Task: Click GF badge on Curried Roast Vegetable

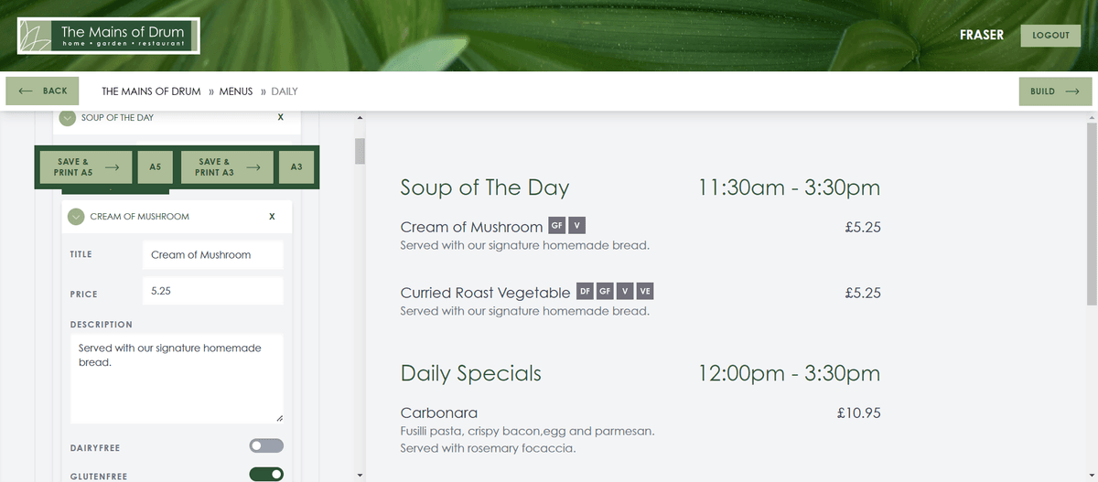Action: pos(605,292)
